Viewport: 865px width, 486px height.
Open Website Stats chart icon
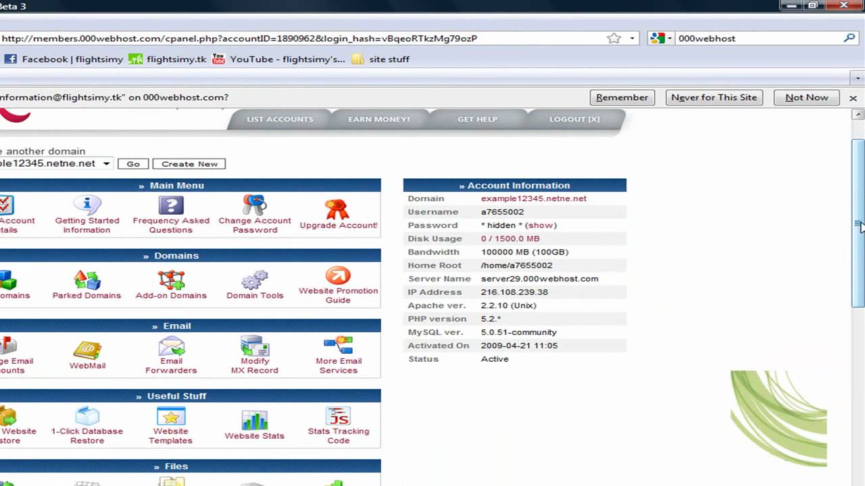coord(255,420)
